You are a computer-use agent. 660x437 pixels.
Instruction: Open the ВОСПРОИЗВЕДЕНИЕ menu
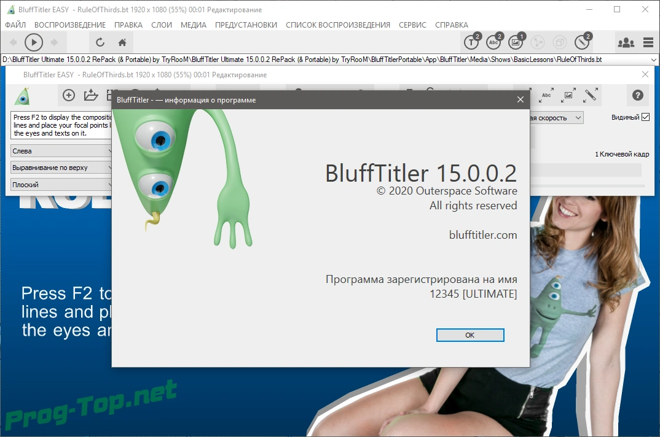click(70, 25)
